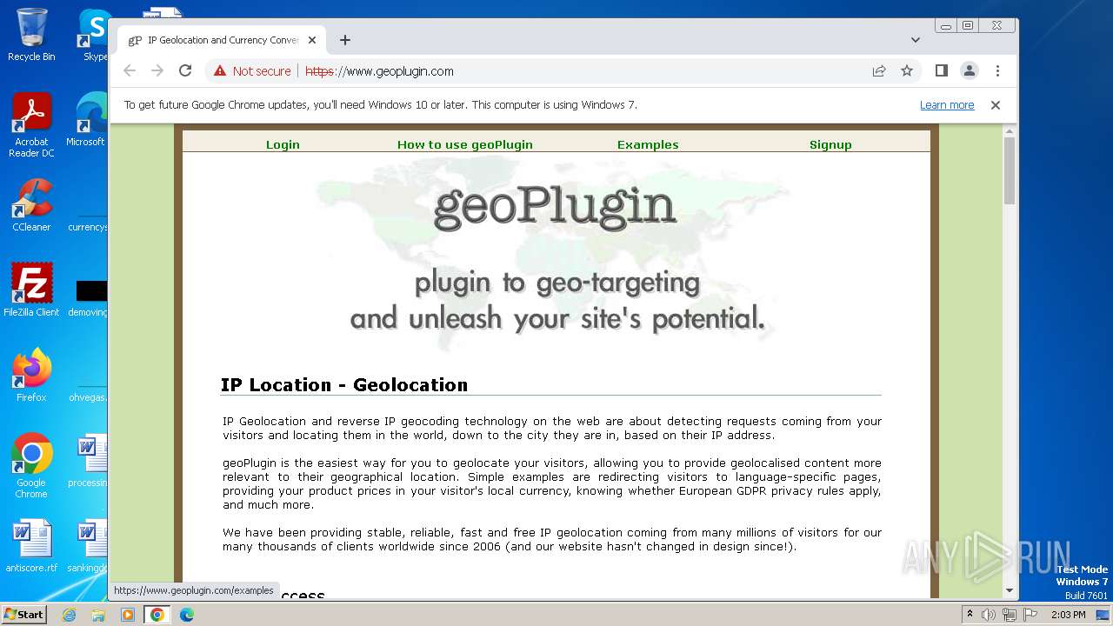1113x626 pixels.
Task: Toggle Chrome side panel
Action: (x=941, y=71)
